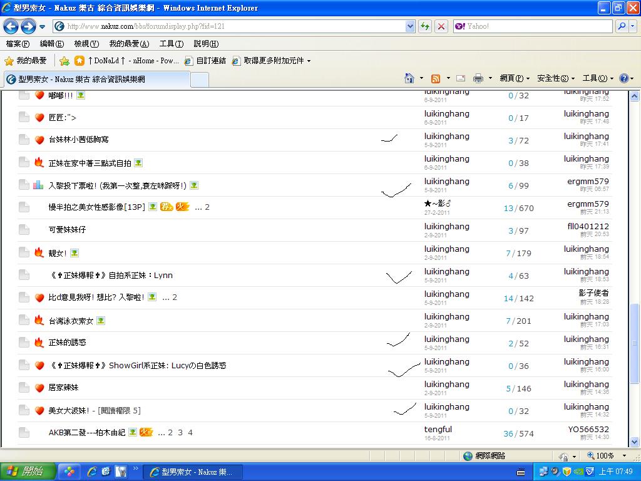The image size is (641, 481).
Task: Click the Read Mail envelope icon
Action: coord(461,78)
